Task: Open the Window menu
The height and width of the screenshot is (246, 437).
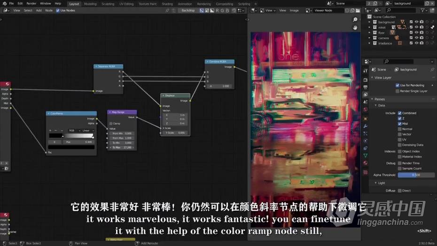Action: [46, 4]
